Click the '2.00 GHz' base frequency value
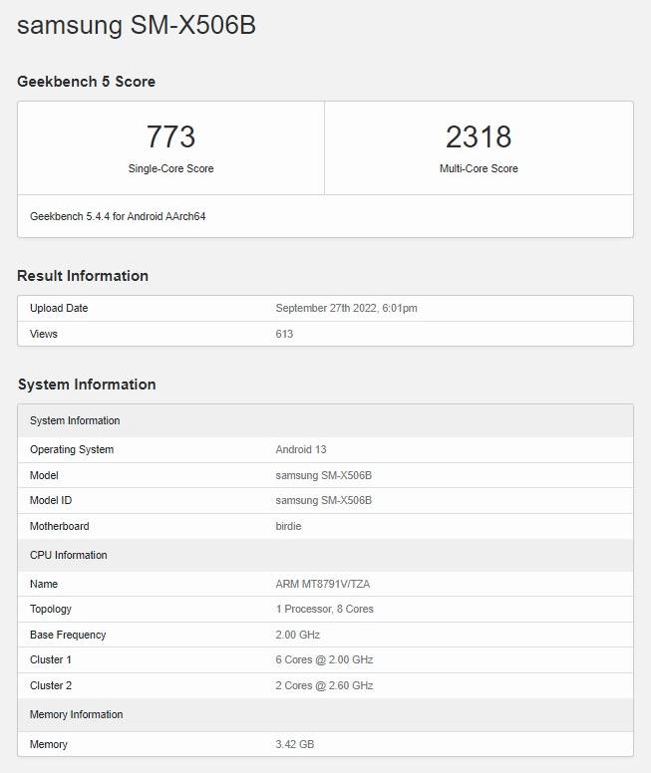Screen dimensions: 651x773 click(x=298, y=635)
